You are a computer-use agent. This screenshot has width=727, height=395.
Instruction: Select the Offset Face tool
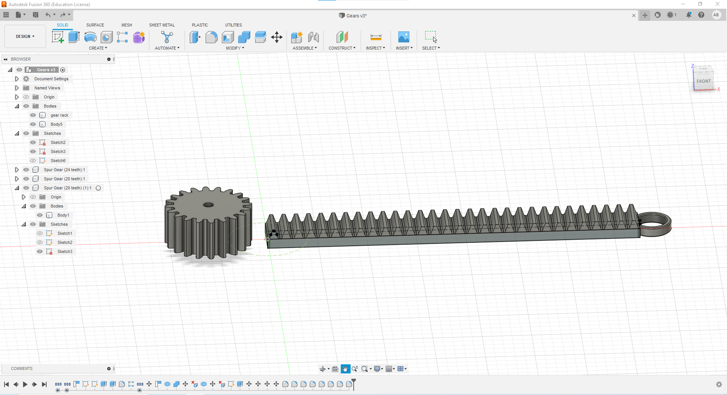pyautogui.click(x=261, y=37)
